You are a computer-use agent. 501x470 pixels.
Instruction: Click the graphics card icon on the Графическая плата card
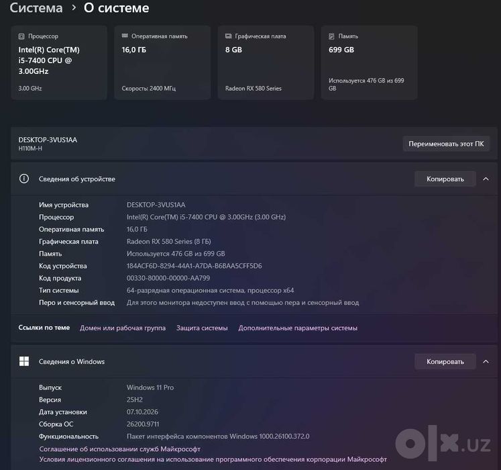(x=229, y=36)
